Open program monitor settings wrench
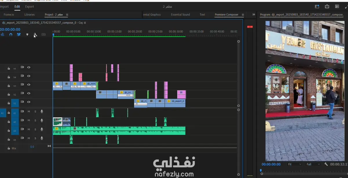 click(x=326, y=164)
